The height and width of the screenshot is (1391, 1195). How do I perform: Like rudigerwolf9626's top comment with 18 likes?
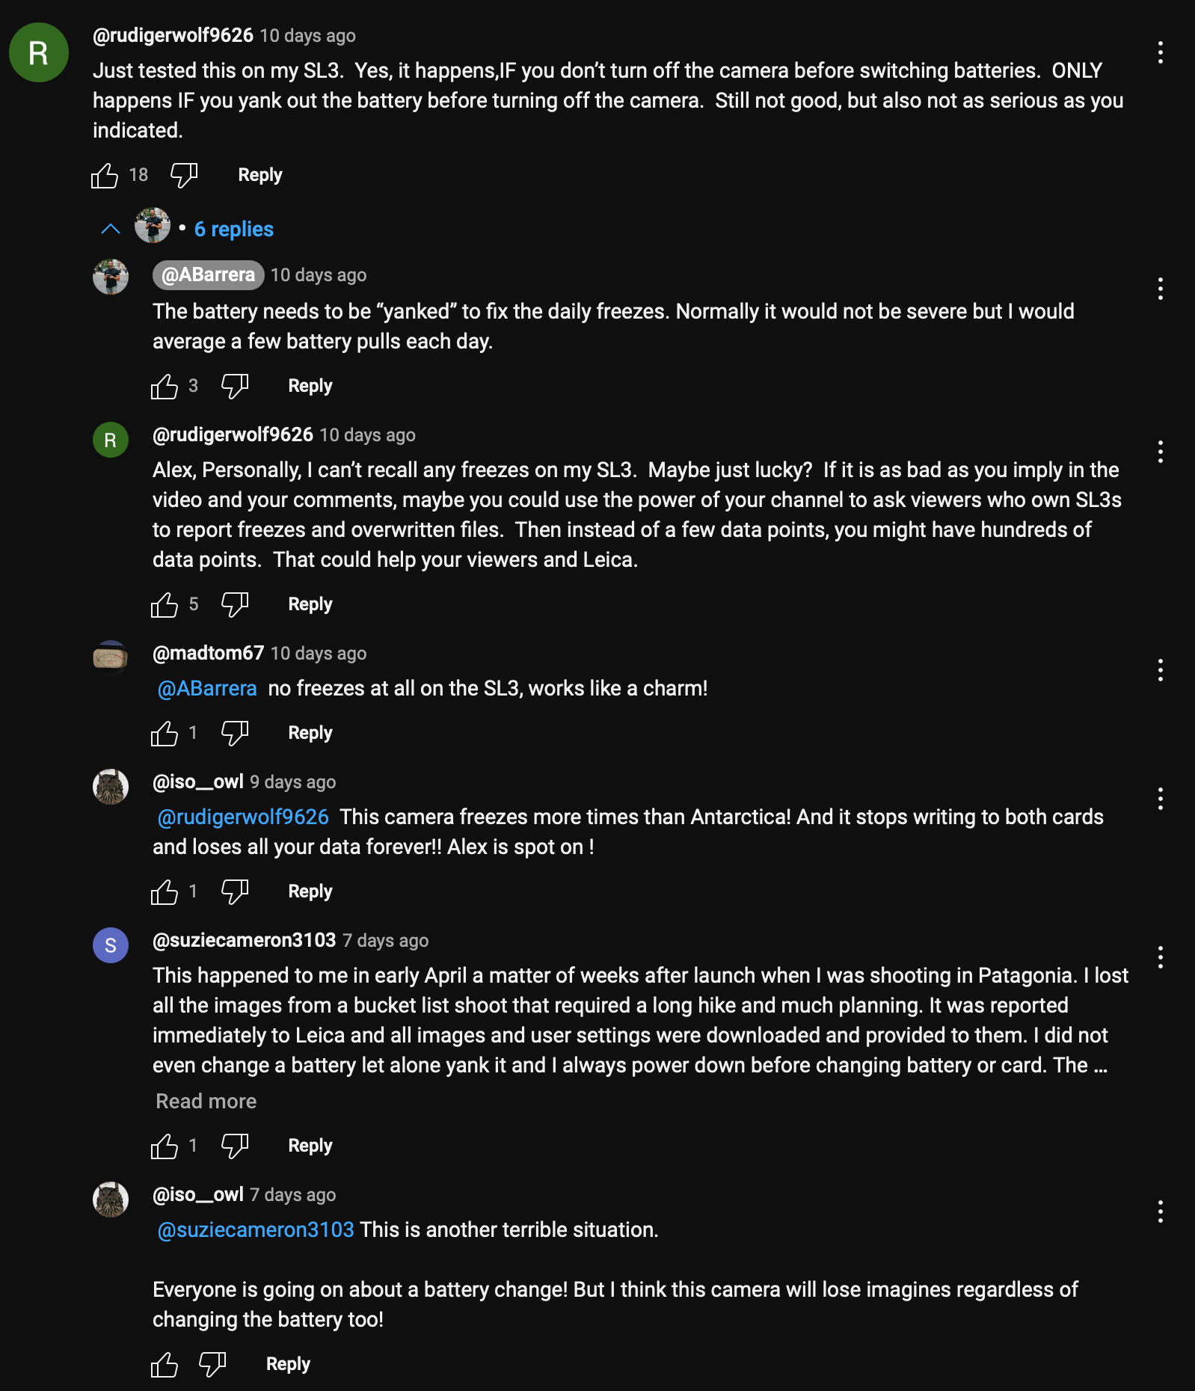tap(105, 176)
